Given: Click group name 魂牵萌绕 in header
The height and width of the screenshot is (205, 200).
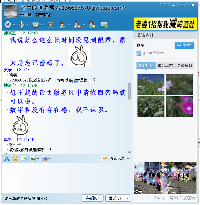Looking at the screenshot, I should point(43,15).
